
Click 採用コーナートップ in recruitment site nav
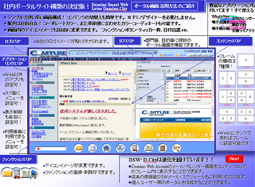coord(153,120)
